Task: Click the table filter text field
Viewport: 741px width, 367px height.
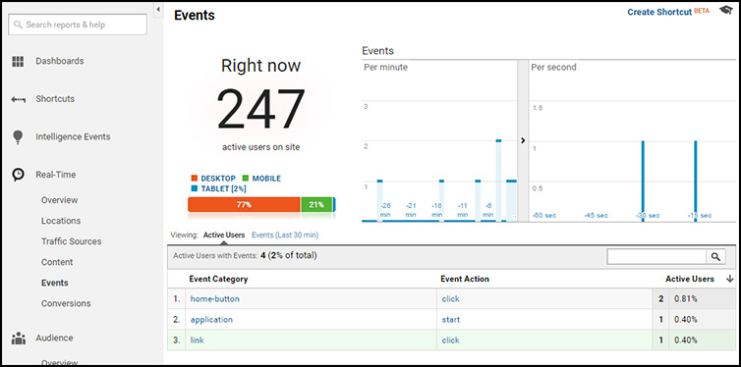Action: pos(656,257)
